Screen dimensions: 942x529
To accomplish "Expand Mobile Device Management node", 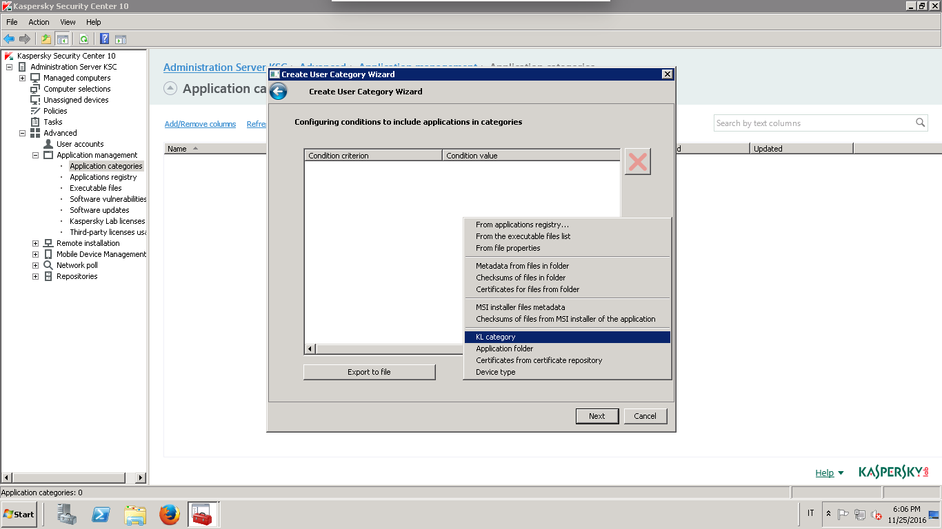I will tap(35, 254).
